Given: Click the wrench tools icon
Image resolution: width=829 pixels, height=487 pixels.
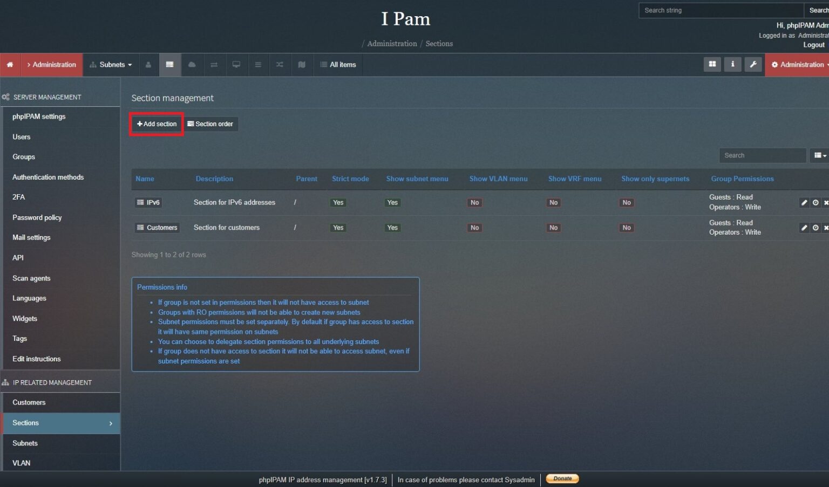Looking at the screenshot, I should (x=753, y=64).
